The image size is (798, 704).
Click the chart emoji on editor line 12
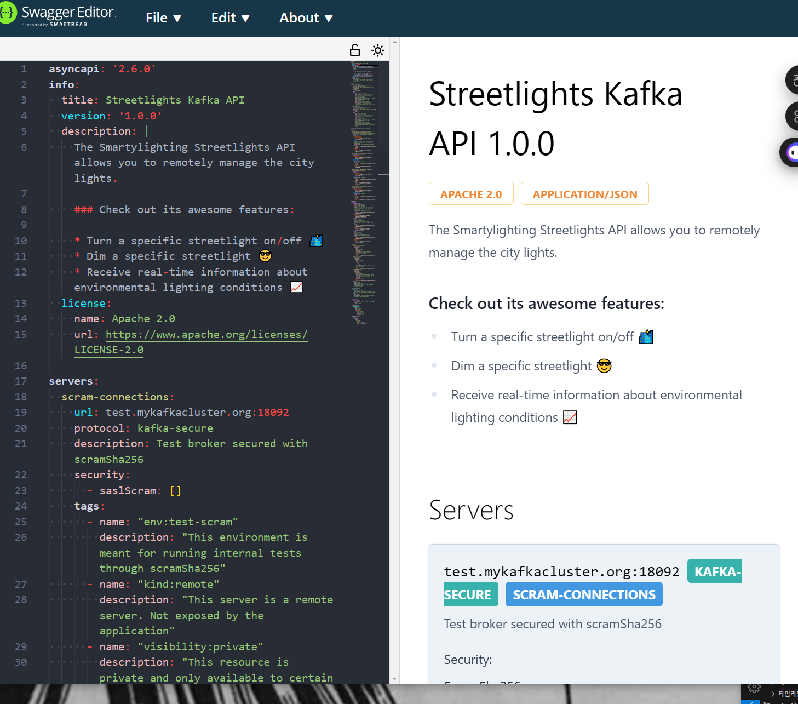coord(296,287)
